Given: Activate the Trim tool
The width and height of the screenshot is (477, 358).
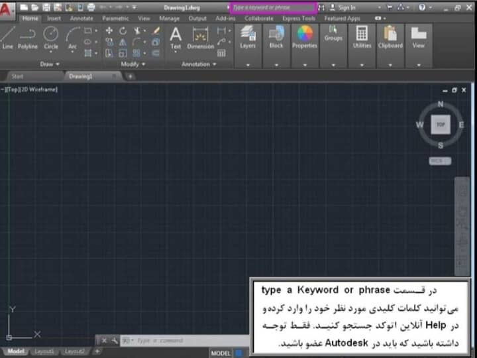Looking at the screenshot, I should (137, 30).
